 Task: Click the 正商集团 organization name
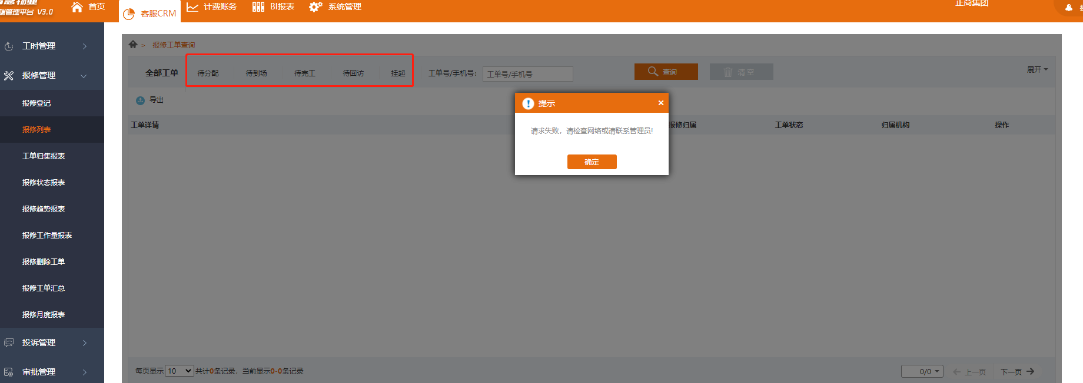[x=972, y=4]
